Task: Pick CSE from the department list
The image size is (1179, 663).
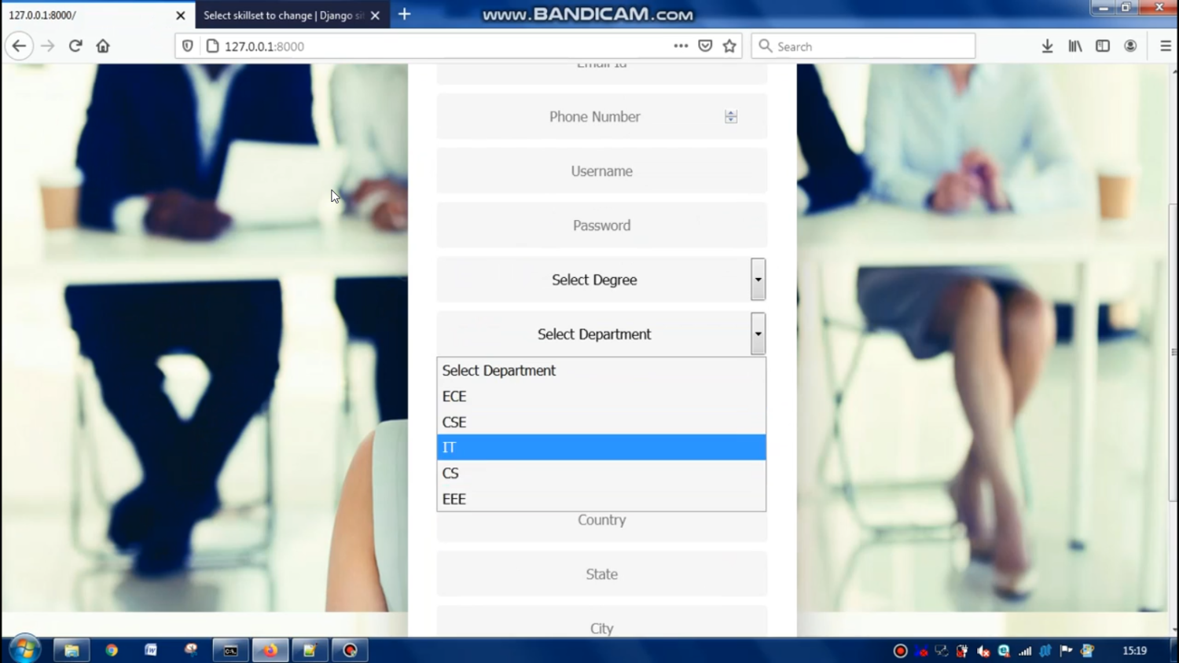Action: point(601,422)
